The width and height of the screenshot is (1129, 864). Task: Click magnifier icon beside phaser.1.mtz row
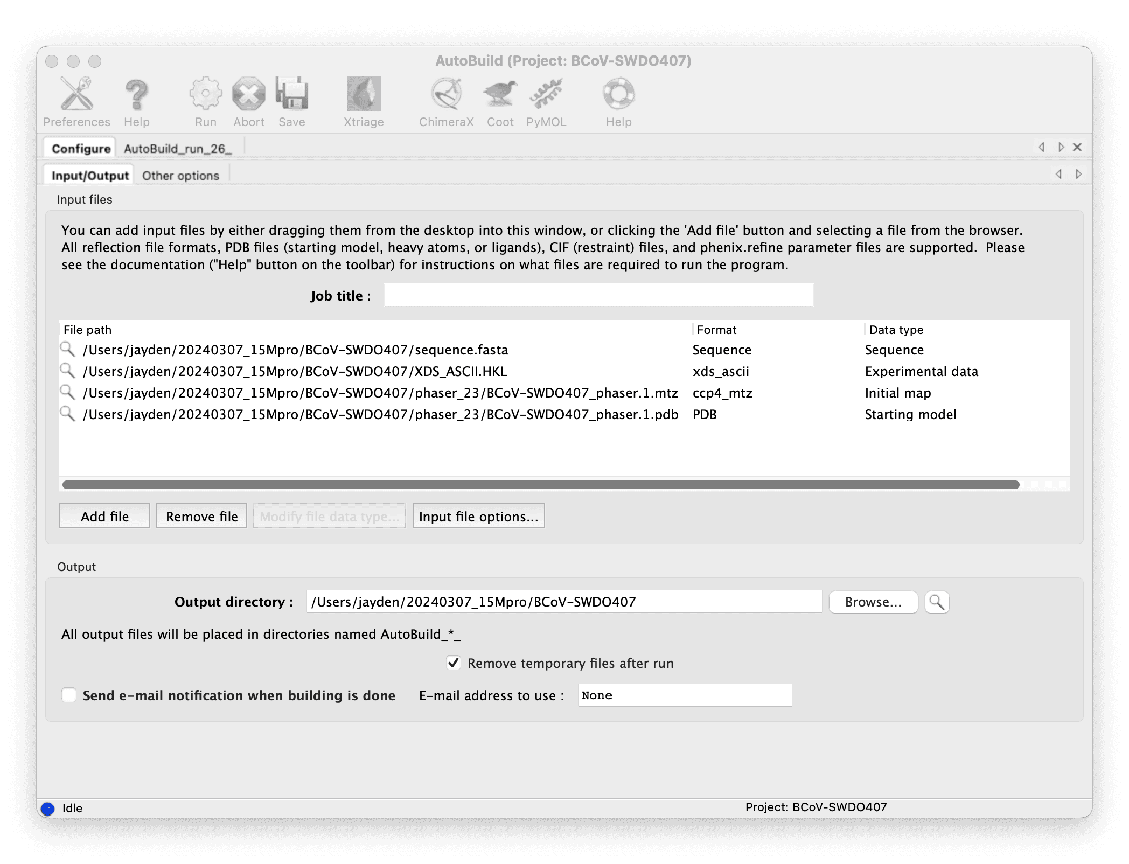point(67,392)
